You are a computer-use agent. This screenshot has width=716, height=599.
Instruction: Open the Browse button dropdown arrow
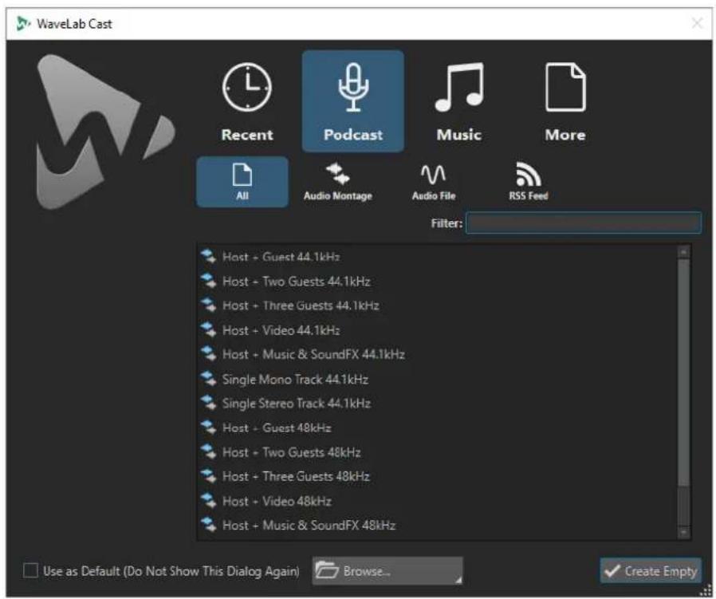point(458,579)
